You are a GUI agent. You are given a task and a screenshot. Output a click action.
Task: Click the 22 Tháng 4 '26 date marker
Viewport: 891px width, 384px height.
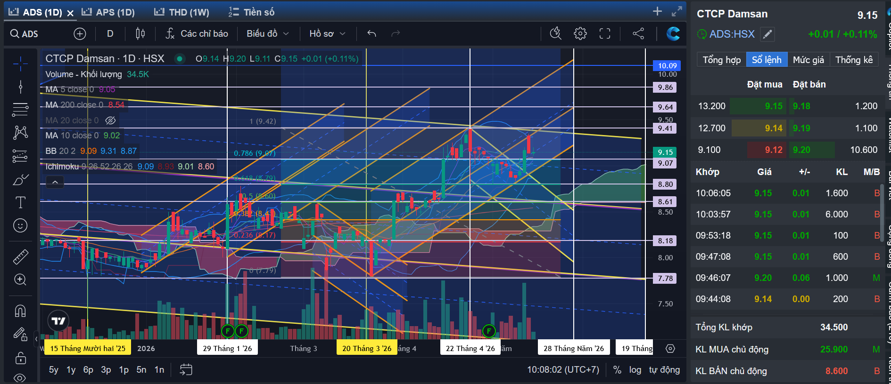pyautogui.click(x=470, y=349)
